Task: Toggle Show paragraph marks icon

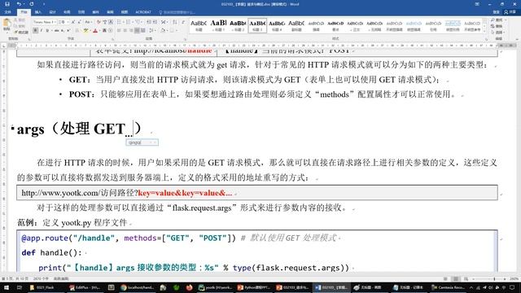Action: [x=183, y=22]
